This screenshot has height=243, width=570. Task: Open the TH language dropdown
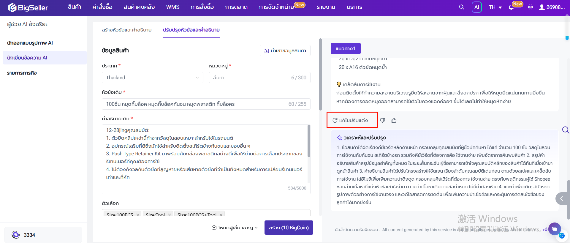pyautogui.click(x=495, y=7)
